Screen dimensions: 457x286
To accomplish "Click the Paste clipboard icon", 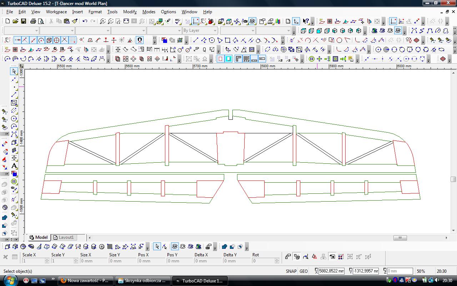I will (x=67, y=21).
